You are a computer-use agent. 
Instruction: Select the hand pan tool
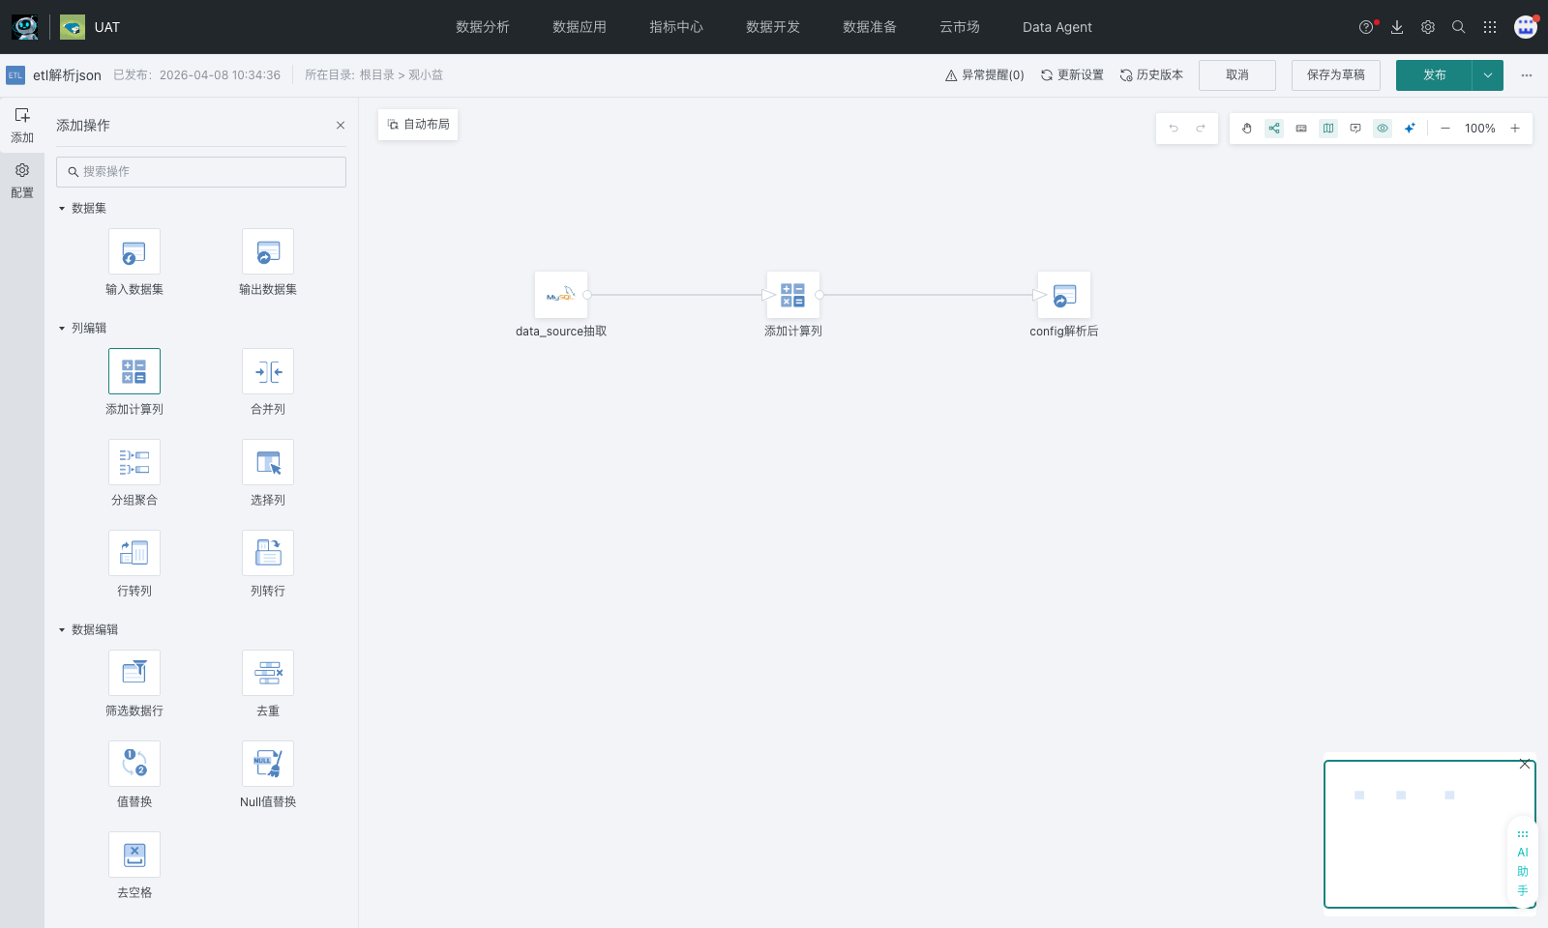[x=1247, y=129]
